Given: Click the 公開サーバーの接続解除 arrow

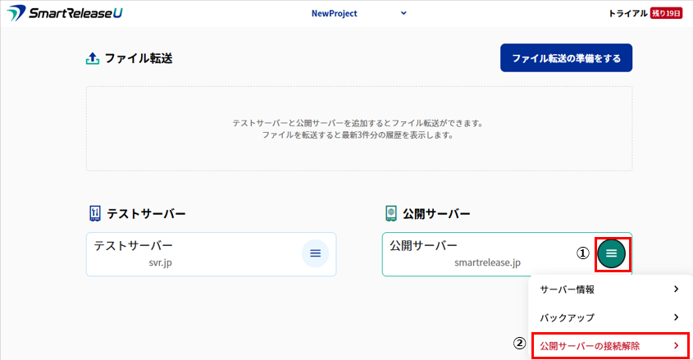Looking at the screenshot, I should pyautogui.click(x=676, y=346).
